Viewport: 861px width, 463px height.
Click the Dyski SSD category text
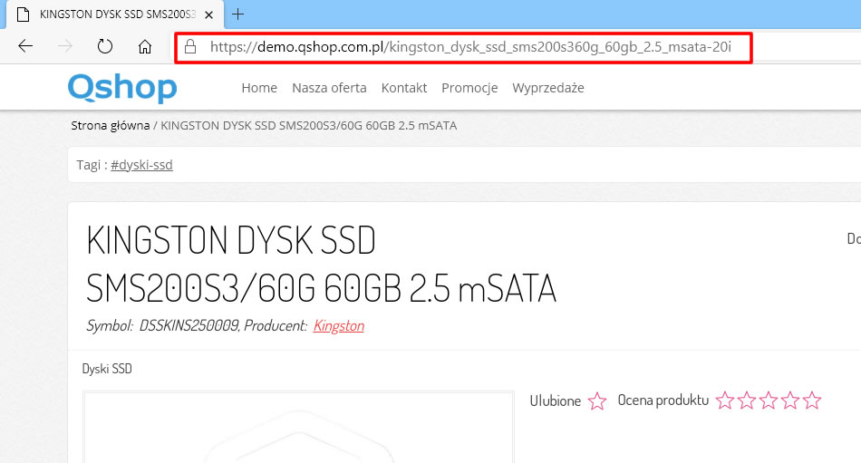coord(107,369)
